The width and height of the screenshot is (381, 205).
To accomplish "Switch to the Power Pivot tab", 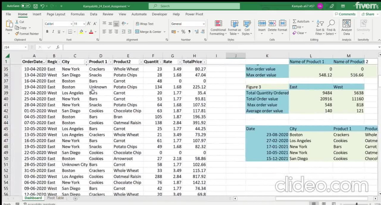I will point(194,14).
